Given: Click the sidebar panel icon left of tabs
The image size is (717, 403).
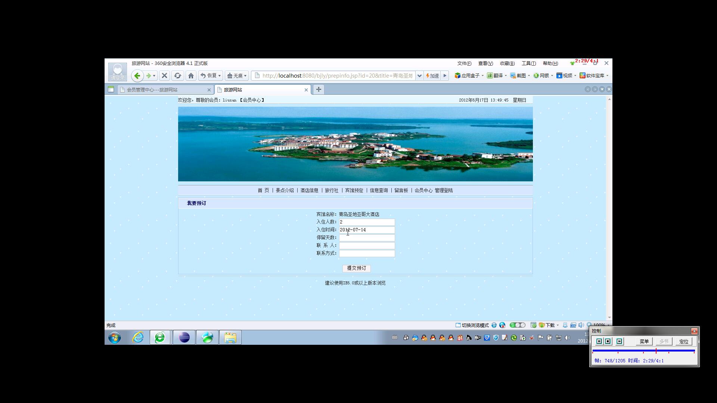Looking at the screenshot, I should [111, 90].
